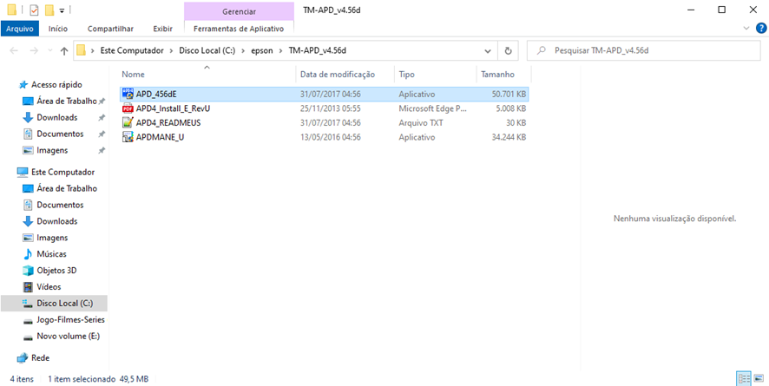Sort by the Tamanho column header

point(497,75)
